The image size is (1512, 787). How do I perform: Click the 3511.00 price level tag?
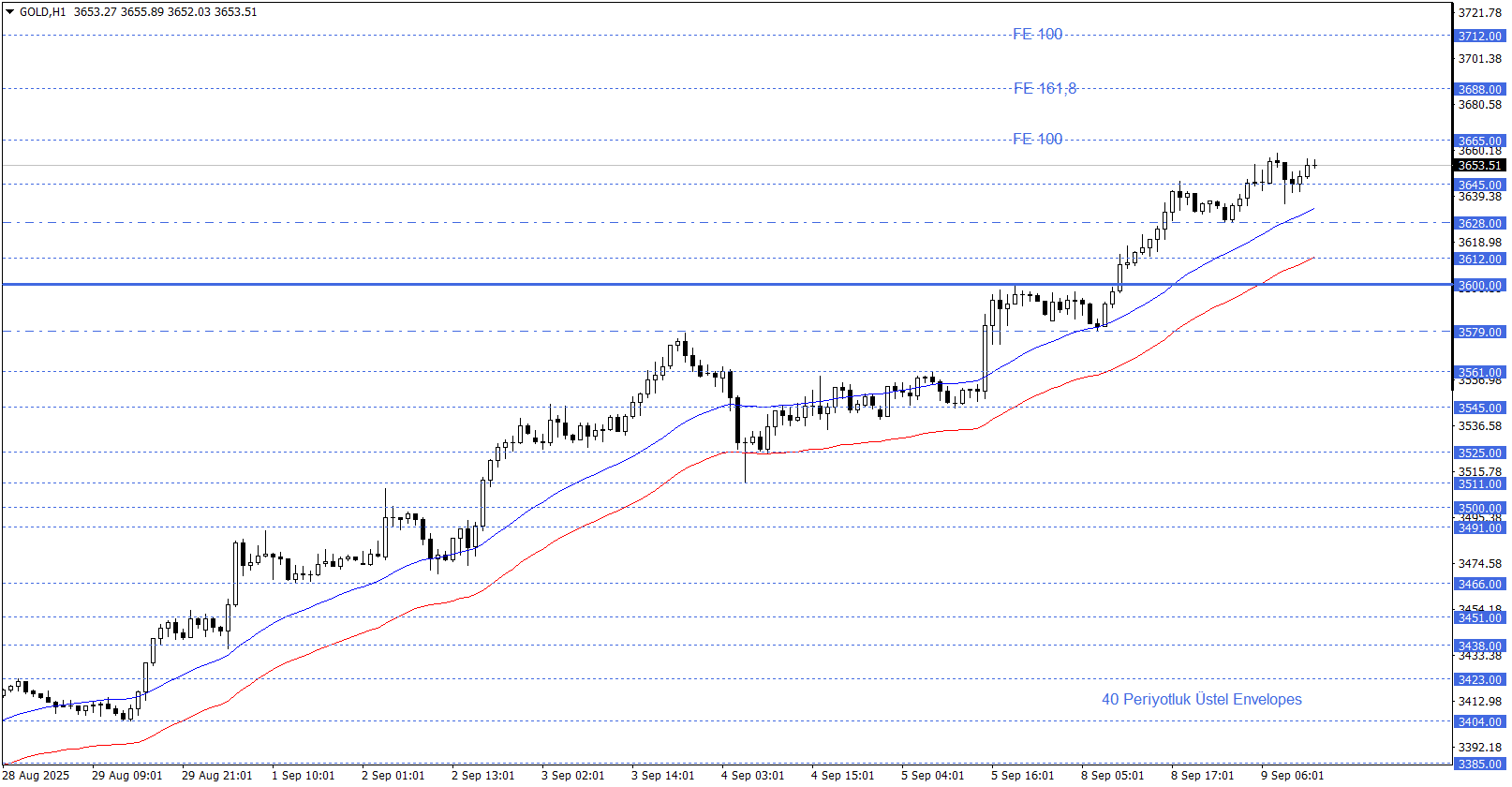pos(1480,483)
